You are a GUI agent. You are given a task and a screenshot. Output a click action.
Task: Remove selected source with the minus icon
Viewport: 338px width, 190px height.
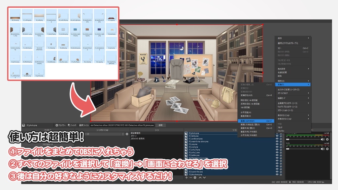click(x=190, y=177)
